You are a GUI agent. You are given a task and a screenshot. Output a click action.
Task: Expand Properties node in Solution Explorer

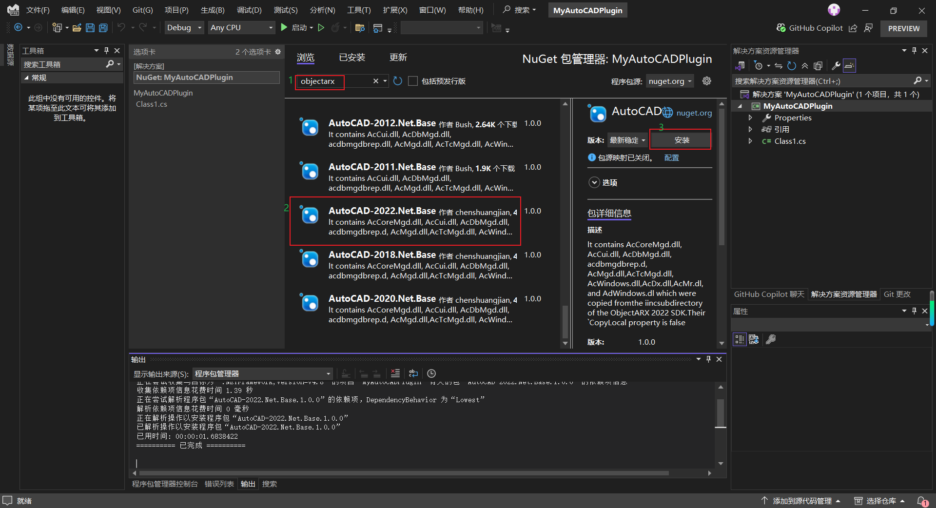tap(750, 117)
